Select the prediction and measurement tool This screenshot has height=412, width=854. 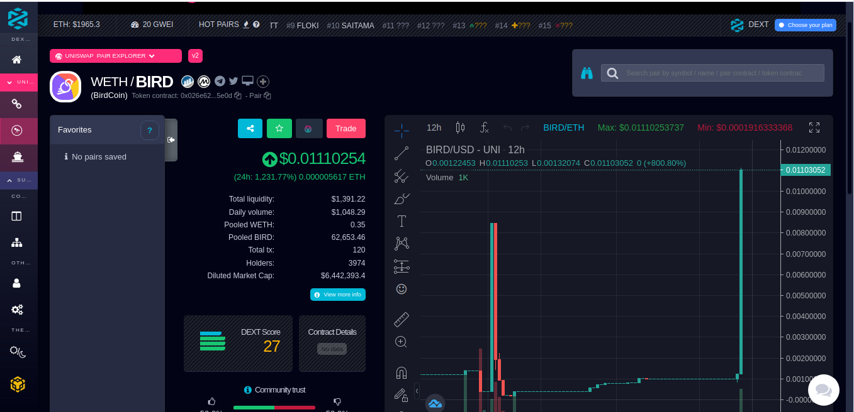tap(402, 266)
